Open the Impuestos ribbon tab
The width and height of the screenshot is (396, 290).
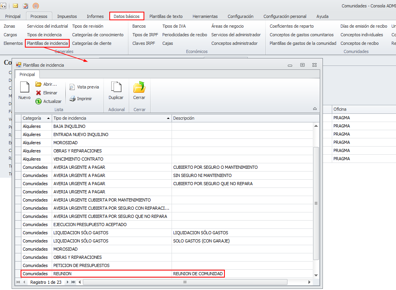click(x=67, y=16)
